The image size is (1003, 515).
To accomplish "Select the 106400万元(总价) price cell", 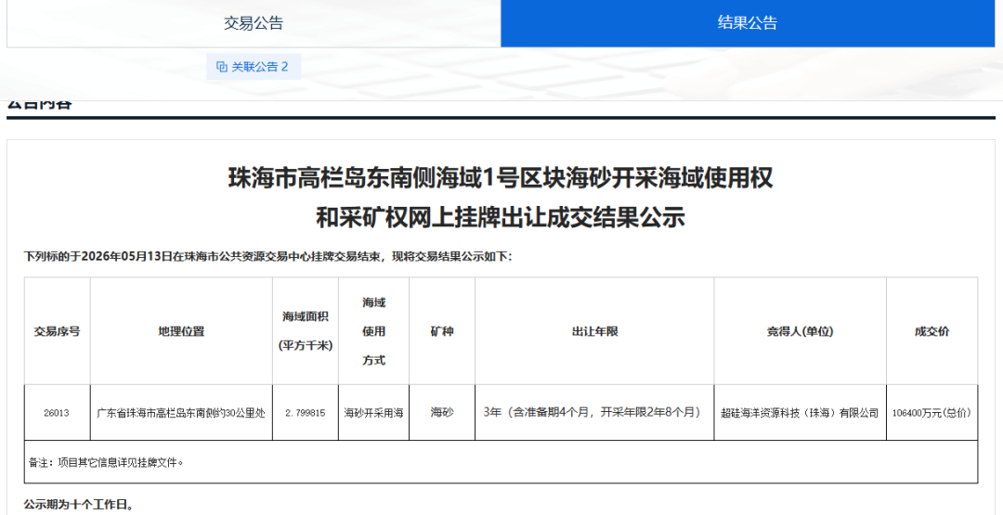I will click(932, 413).
